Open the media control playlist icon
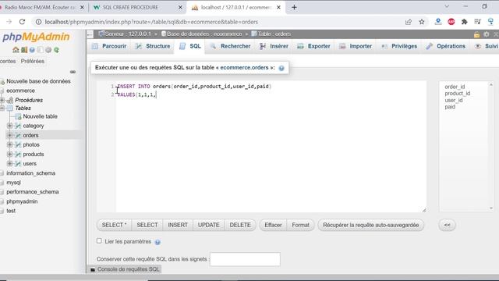The width and height of the screenshot is (499, 281). (x=477, y=22)
